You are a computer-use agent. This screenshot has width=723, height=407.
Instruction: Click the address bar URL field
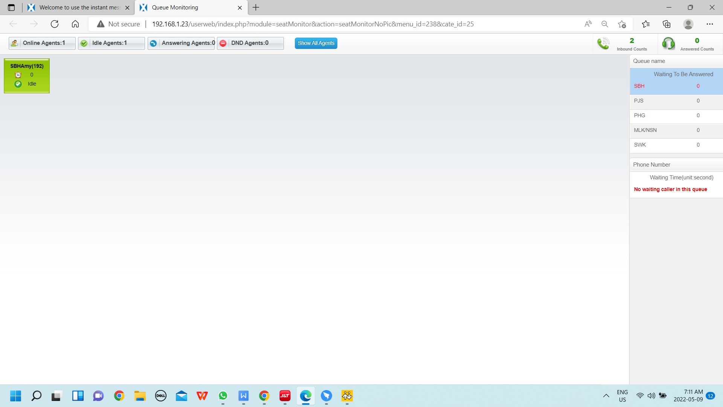pos(313,24)
